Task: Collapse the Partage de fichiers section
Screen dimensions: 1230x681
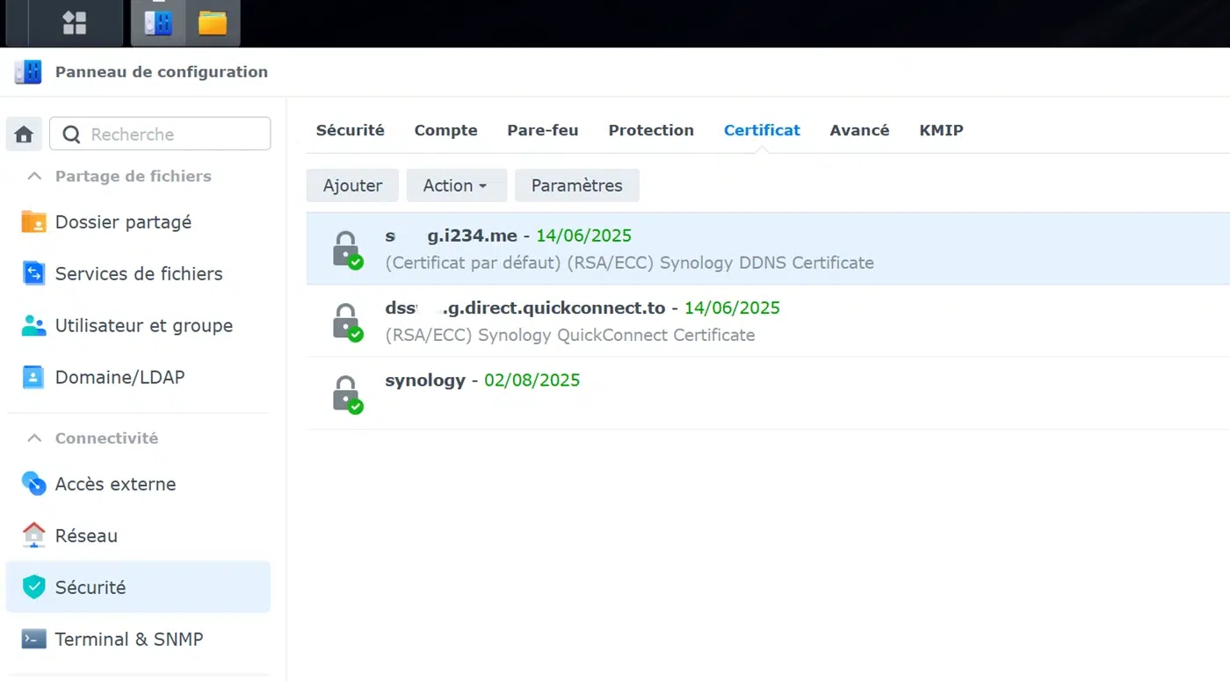Action: tap(34, 177)
